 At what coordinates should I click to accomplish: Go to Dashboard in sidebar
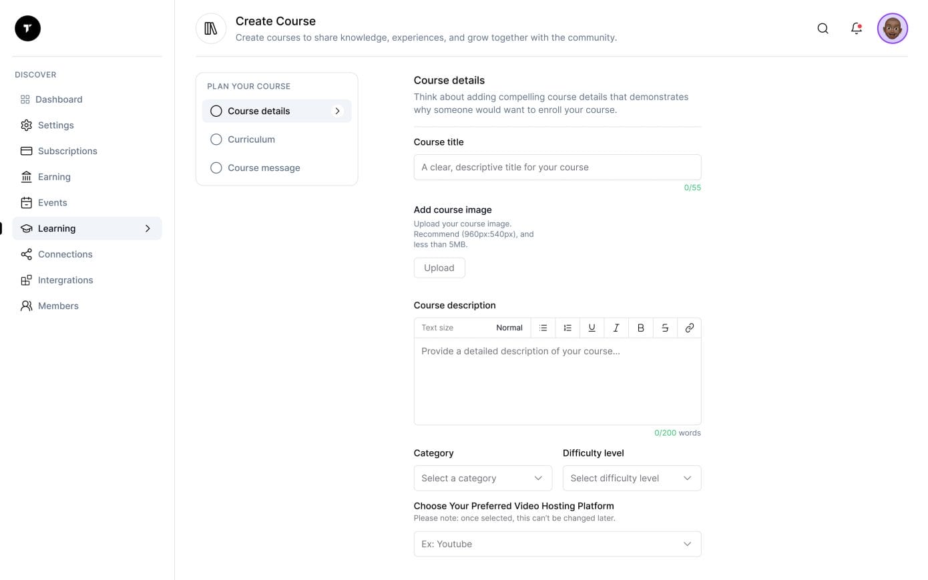coord(59,99)
